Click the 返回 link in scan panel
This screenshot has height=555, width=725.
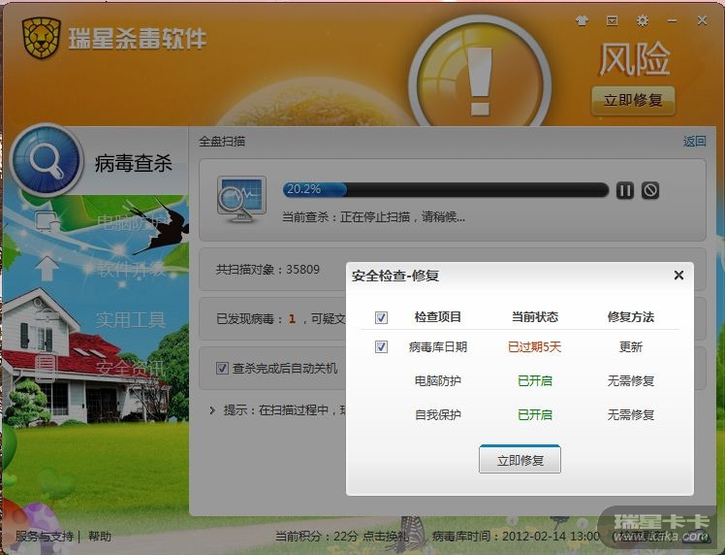pyautogui.click(x=694, y=142)
